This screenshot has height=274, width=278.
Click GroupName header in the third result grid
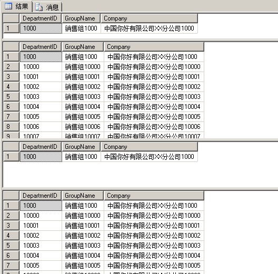click(81, 147)
